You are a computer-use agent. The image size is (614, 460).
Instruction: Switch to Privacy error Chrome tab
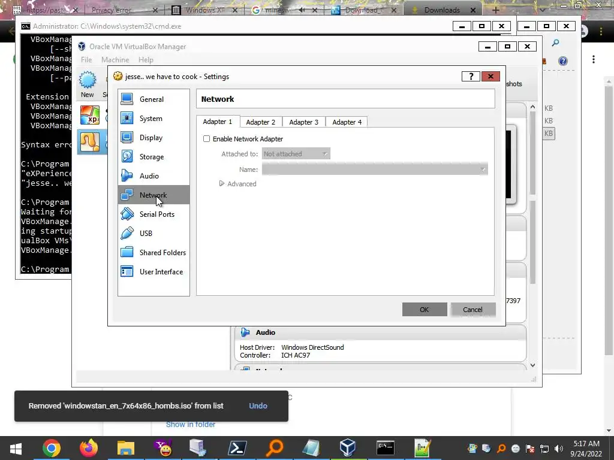pos(111,10)
